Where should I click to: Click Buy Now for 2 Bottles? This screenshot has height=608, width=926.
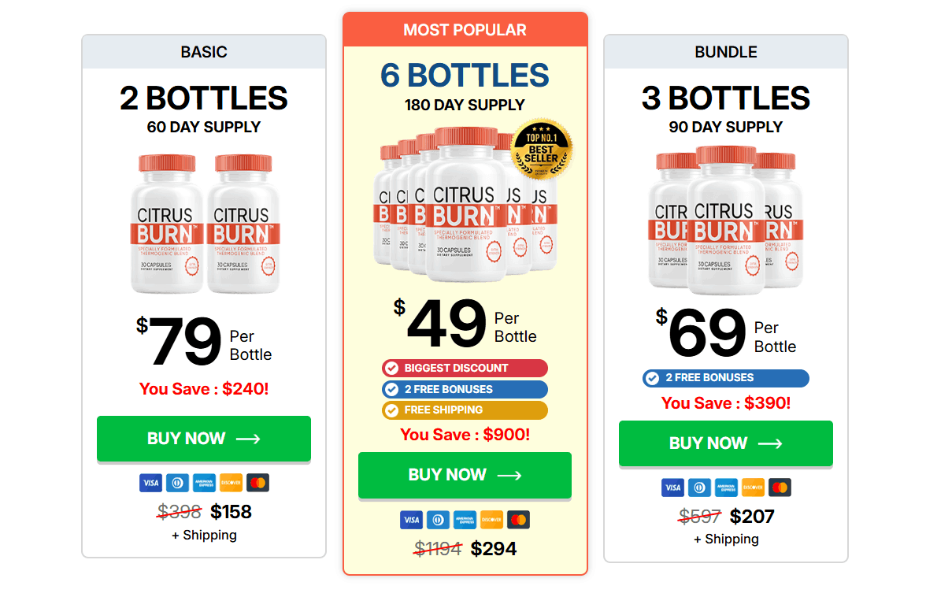click(204, 439)
